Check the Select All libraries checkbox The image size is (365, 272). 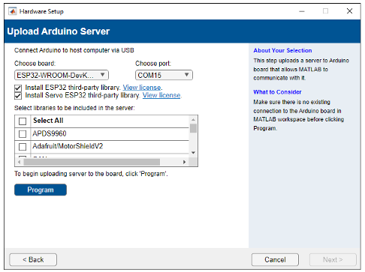point(23,121)
